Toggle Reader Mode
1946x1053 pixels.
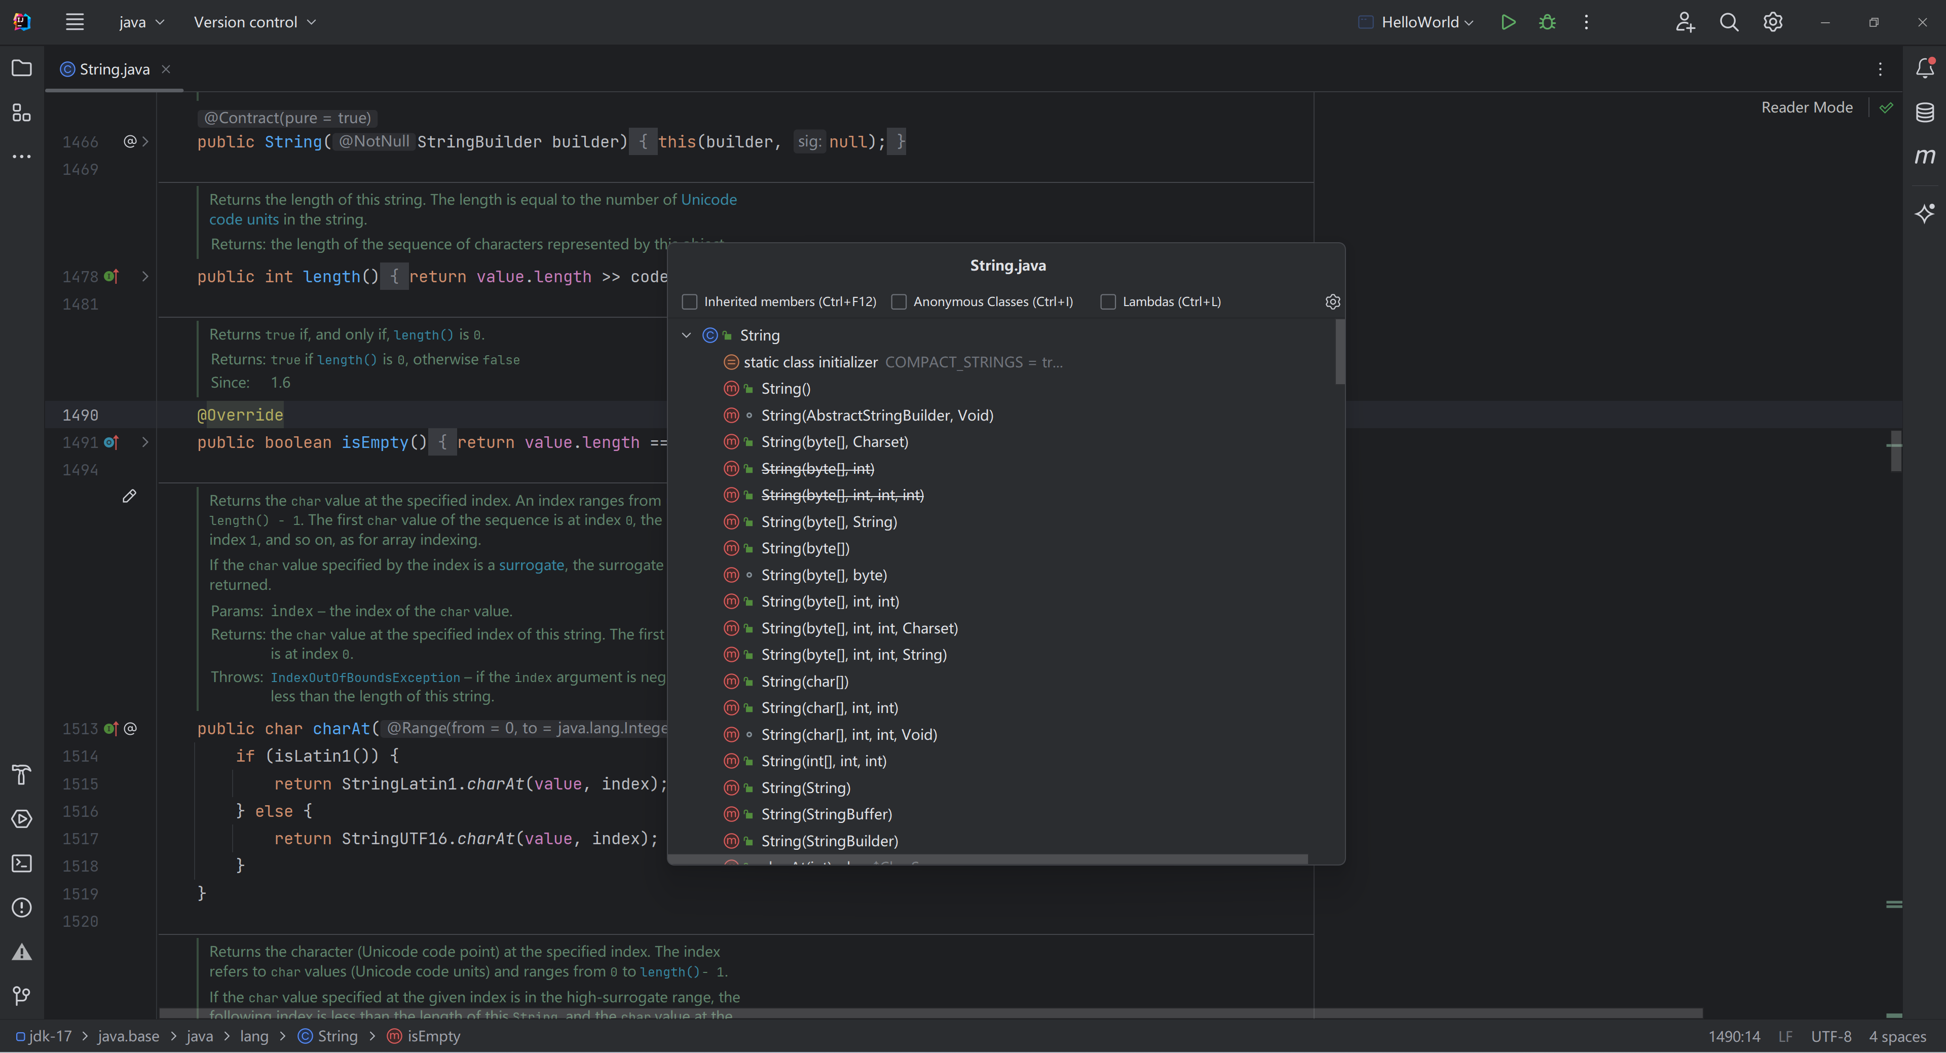(x=1806, y=107)
